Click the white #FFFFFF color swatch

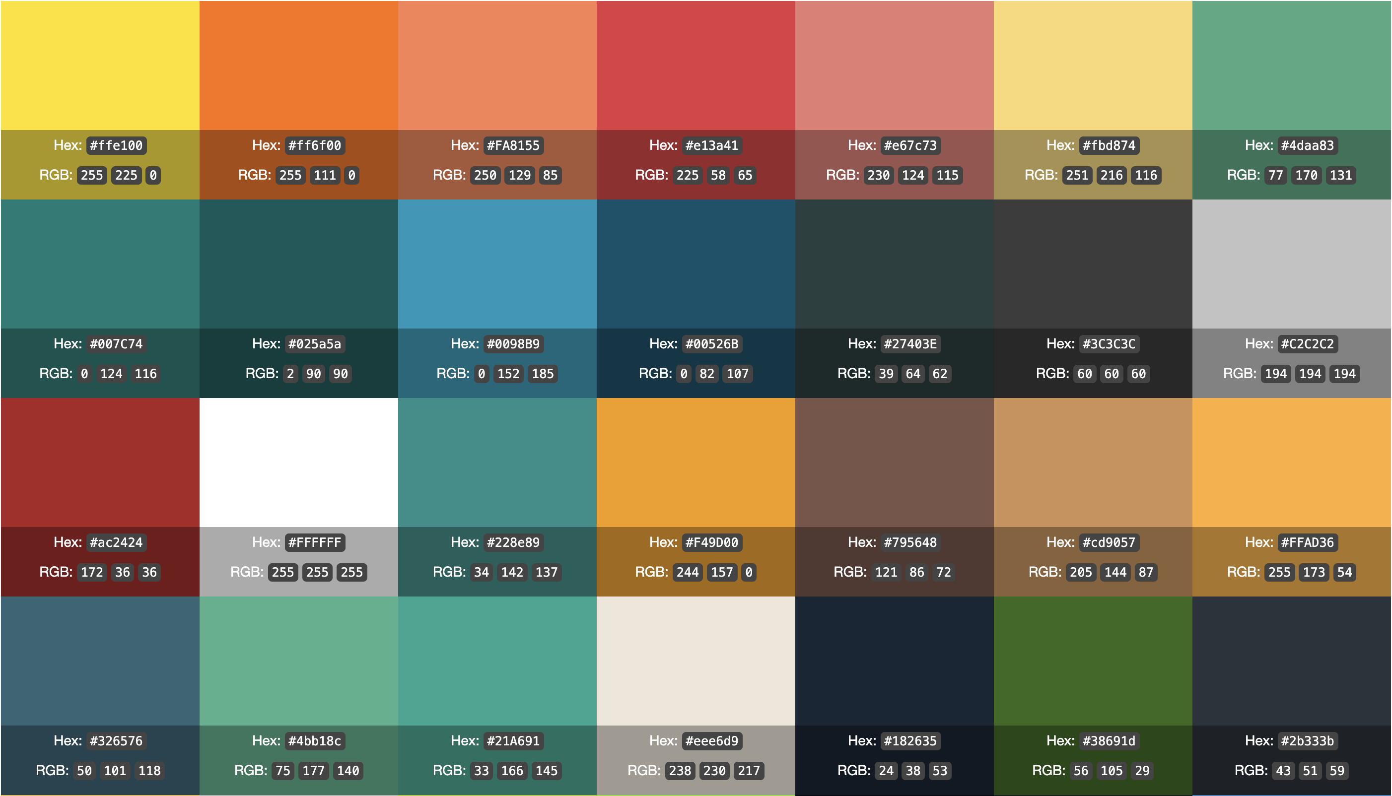298,463
